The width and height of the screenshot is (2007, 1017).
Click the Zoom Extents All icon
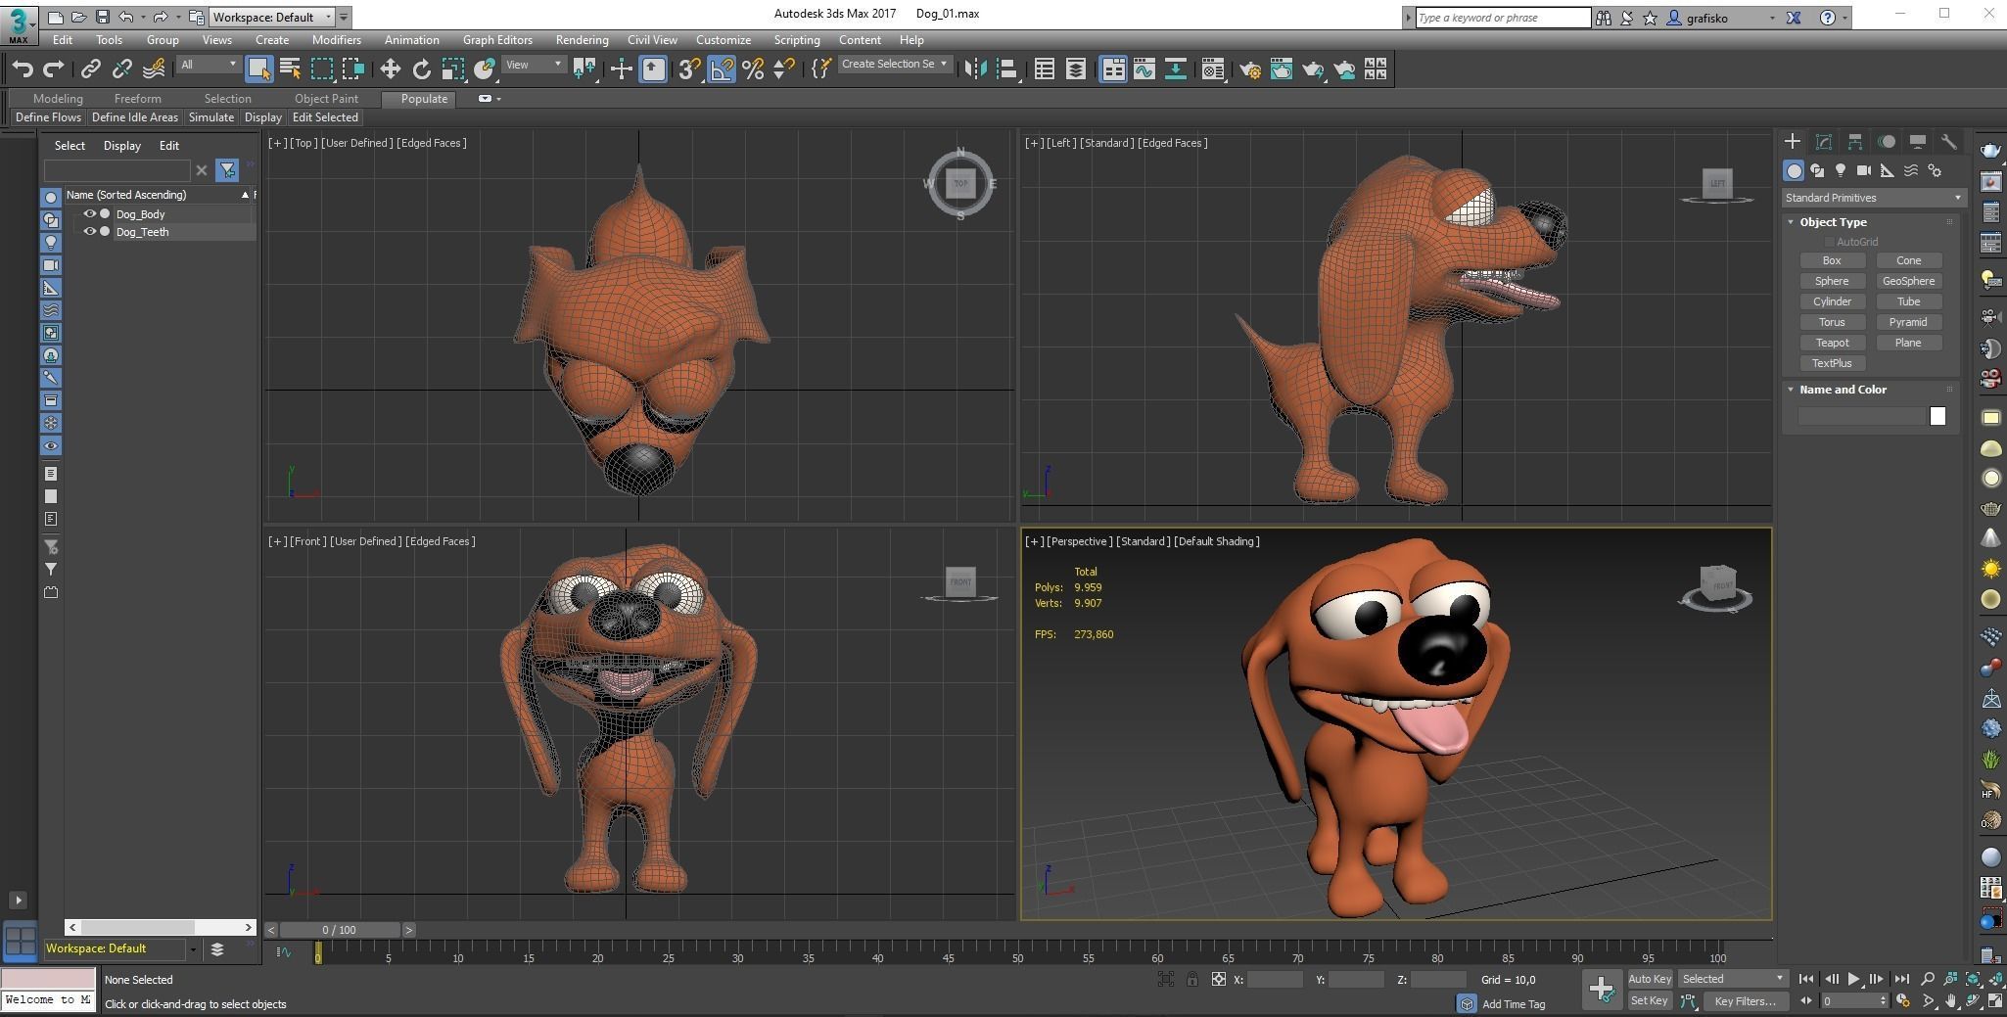click(x=1996, y=979)
